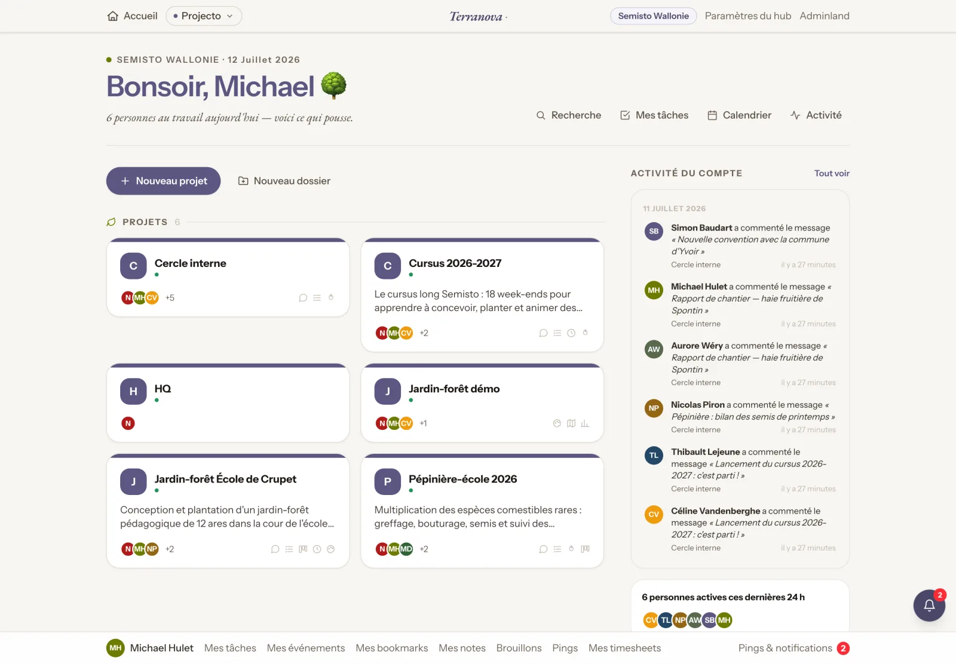Screen dimensions: 956x664
Task: Open kanban board icon on Jardin-forêt École de Crupet card
Action: (303, 549)
